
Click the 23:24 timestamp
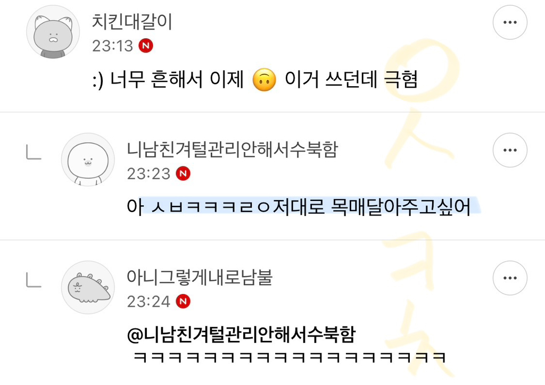coord(149,302)
